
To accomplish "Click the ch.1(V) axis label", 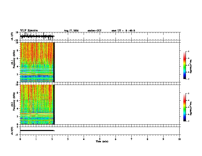I will (12, 36).
